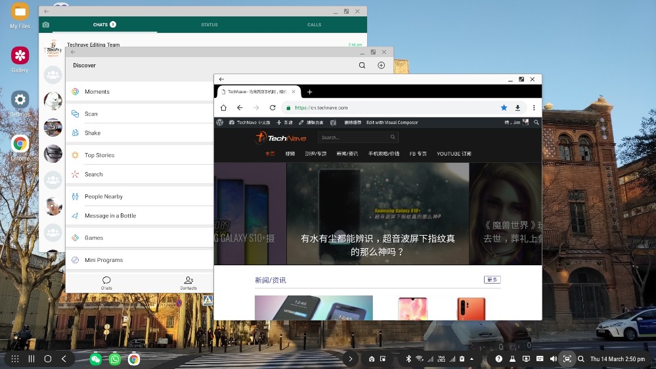The image size is (656, 369).
Task: Go back via Chrome window title arrow
Action: point(222,79)
